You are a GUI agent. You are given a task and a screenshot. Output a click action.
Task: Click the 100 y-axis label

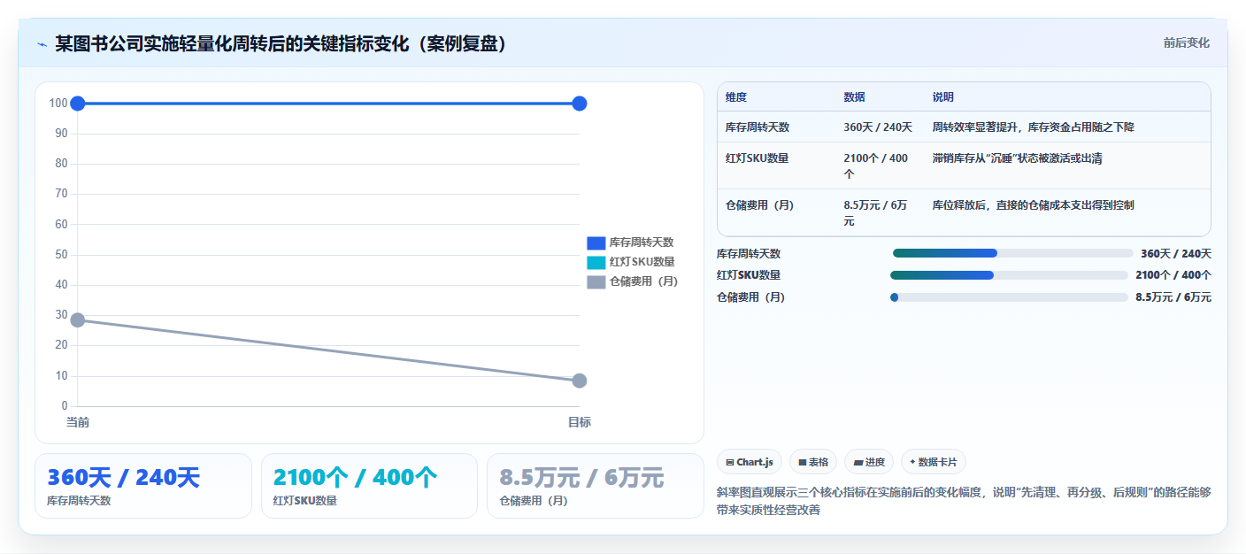[x=58, y=104]
